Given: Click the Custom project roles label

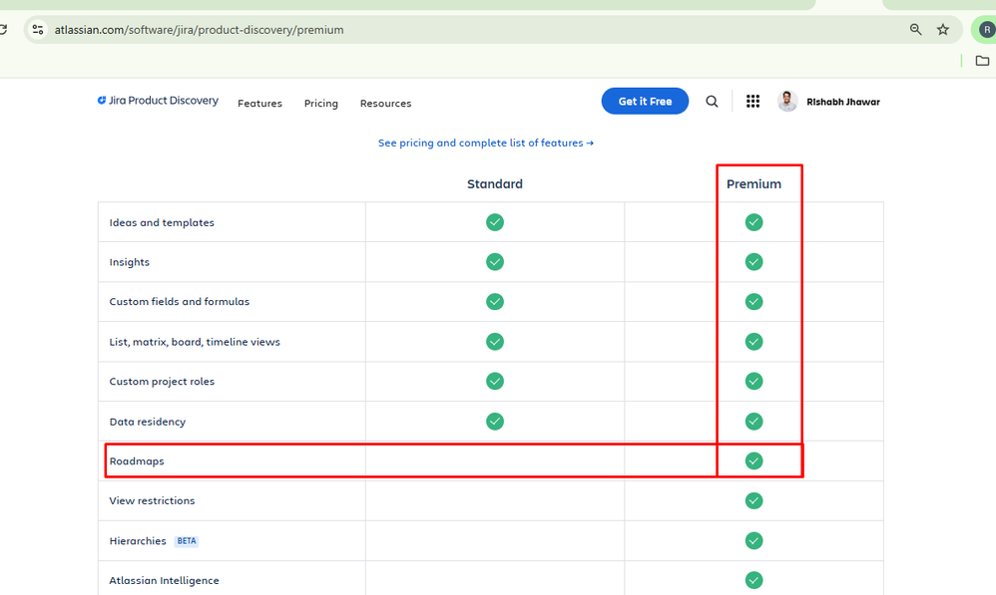Looking at the screenshot, I should coord(162,382).
